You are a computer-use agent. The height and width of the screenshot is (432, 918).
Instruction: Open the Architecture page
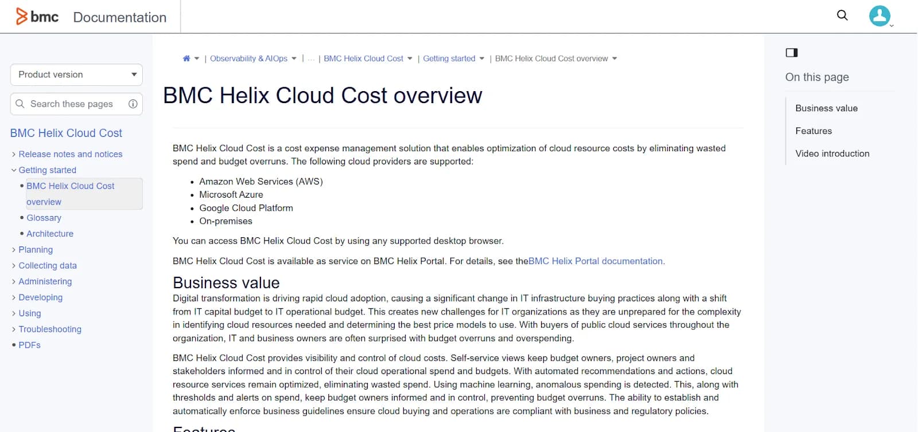pyautogui.click(x=50, y=234)
